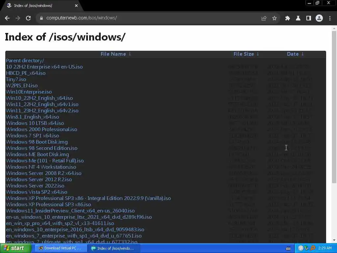This screenshot has width=337, height=253.
Task: Click the round disc icon in system tray
Action: tap(301, 248)
